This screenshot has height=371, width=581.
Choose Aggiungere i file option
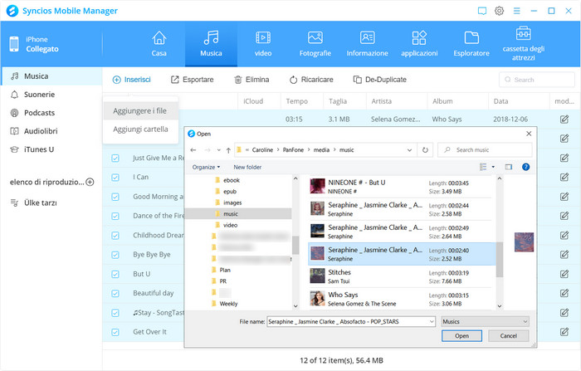click(x=140, y=111)
